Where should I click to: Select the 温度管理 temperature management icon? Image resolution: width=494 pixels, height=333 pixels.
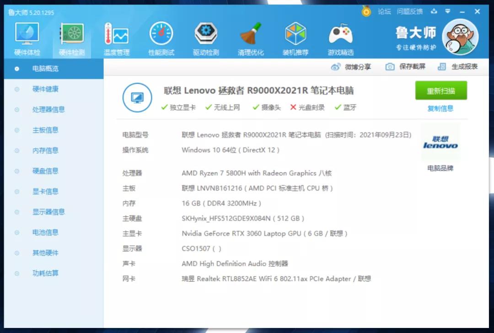coord(116,34)
